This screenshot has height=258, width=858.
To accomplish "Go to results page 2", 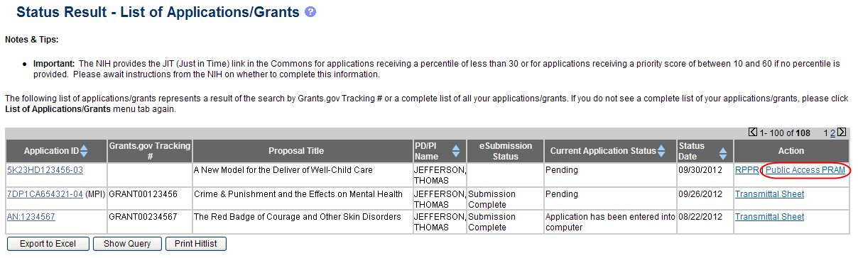I will [x=834, y=133].
